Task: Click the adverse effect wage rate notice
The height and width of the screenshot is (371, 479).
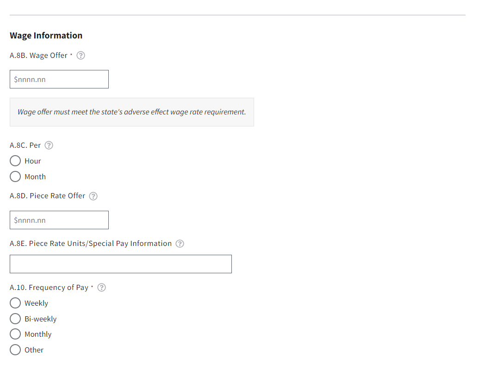Action: pyautogui.click(x=132, y=112)
